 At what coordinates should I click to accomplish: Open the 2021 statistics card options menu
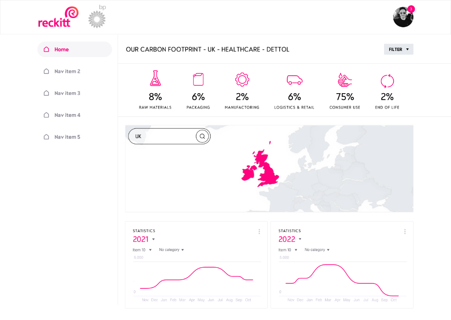click(x=259, y=231)
